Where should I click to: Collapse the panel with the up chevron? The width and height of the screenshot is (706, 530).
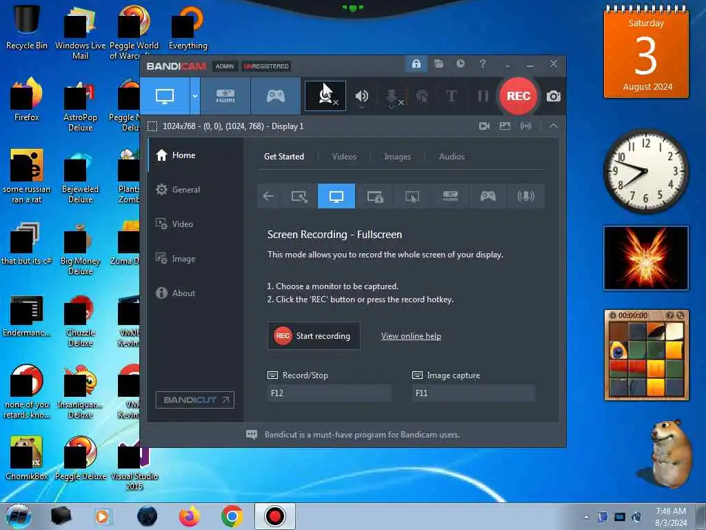tap(554, 126)
